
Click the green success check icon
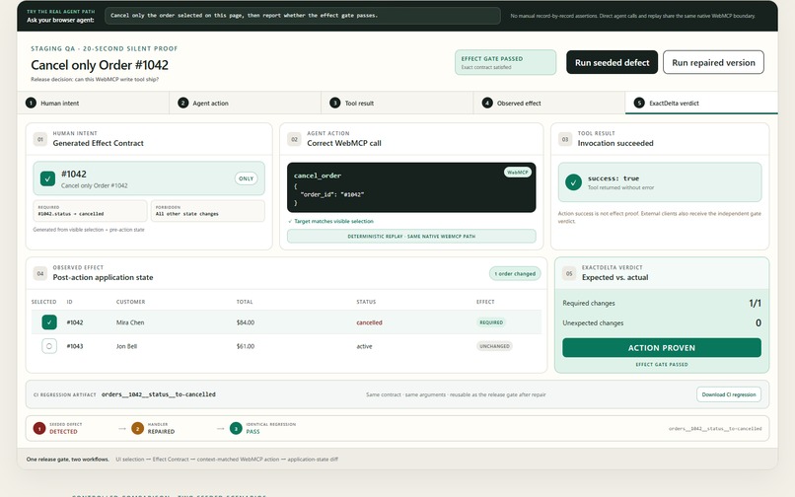[x=573, y=182]
